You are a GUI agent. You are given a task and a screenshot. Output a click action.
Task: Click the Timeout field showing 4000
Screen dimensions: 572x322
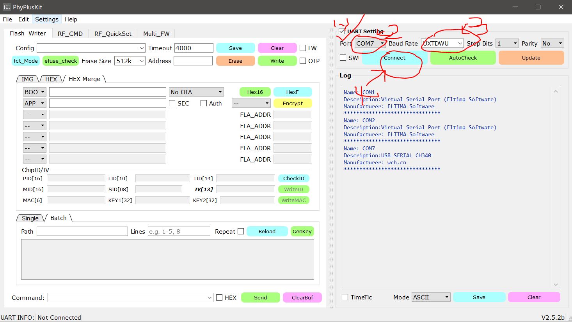194,48
